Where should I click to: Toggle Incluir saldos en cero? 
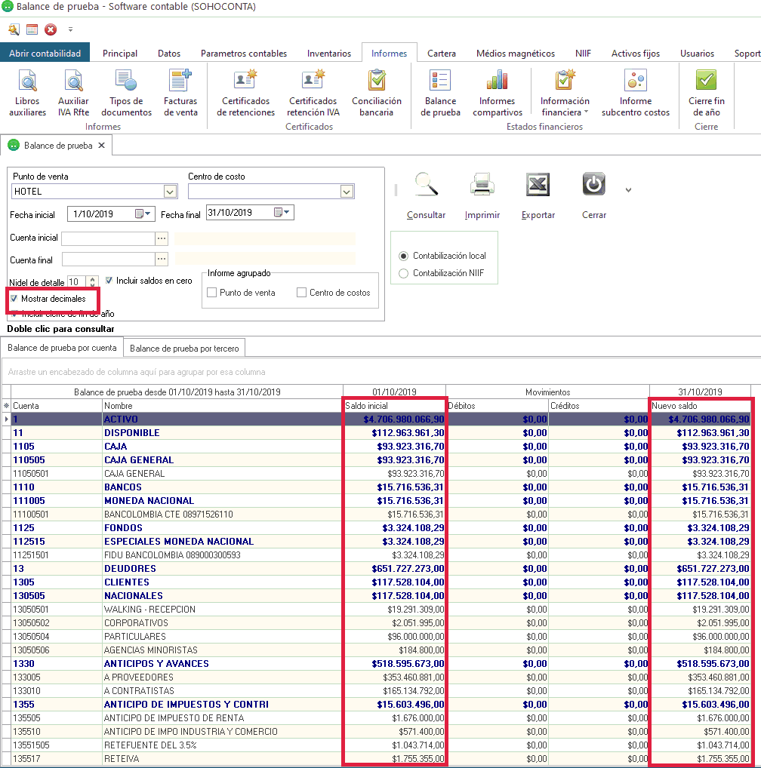(x=110, y=280)
